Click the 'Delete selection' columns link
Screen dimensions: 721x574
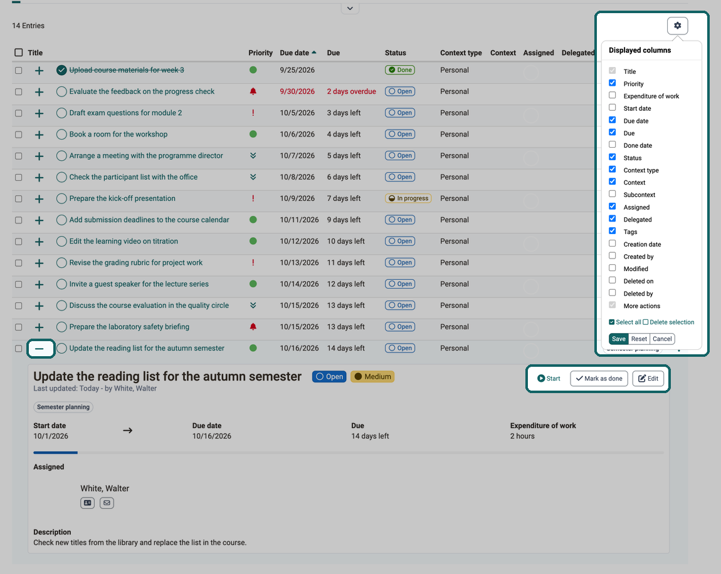point(668,322)
